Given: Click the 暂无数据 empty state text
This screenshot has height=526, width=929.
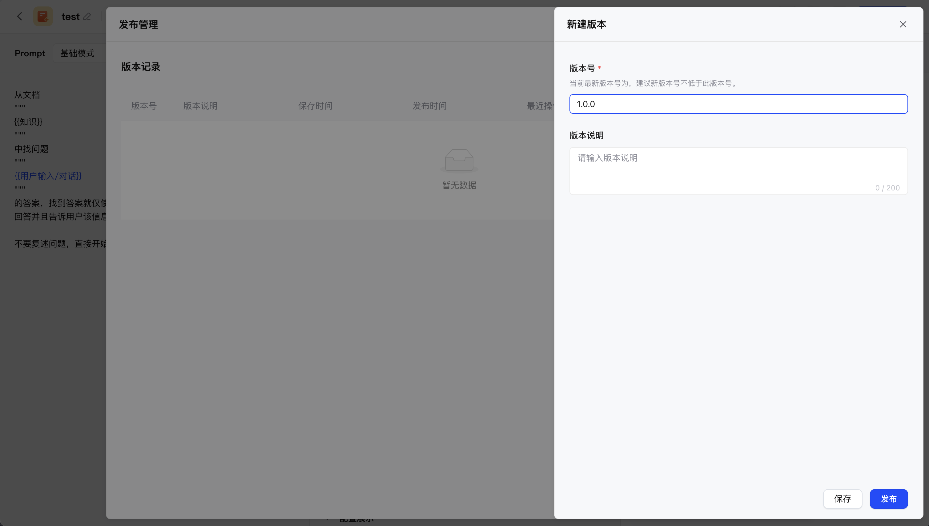Looking at the screenshot, I should click(x=459, y=185).
